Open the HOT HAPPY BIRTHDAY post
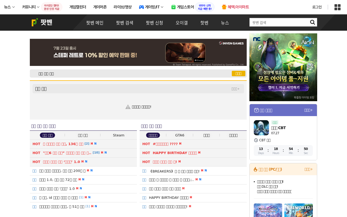 click(175, 153)
